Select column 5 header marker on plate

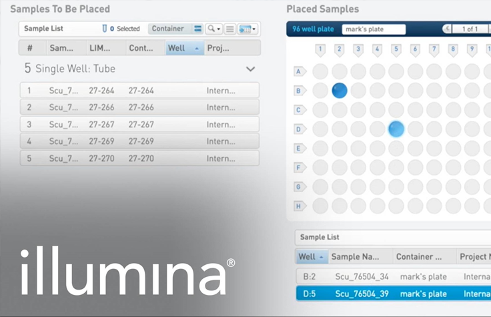click(x=396, y=49)
